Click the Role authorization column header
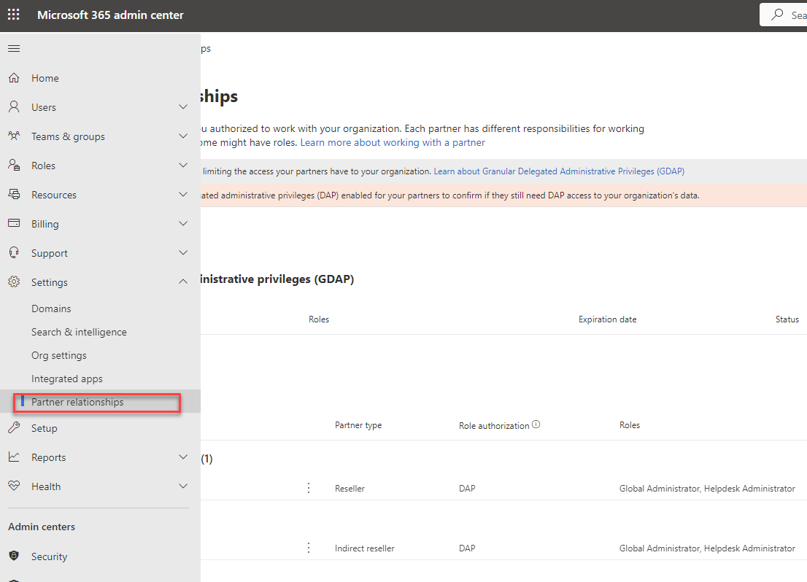 click(x=494, y=426)
